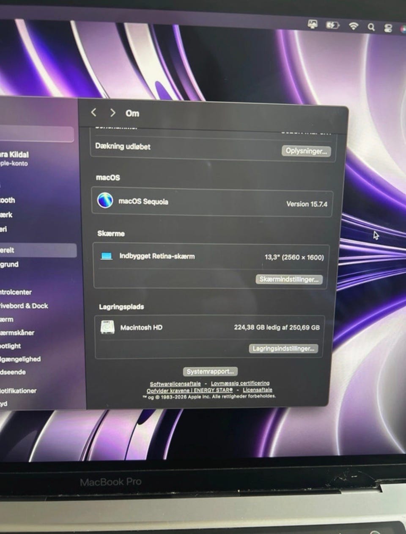The height and width of the screenshot is (534, 406).
Task: Open the Licensaftale link
Action: [258, 390]
